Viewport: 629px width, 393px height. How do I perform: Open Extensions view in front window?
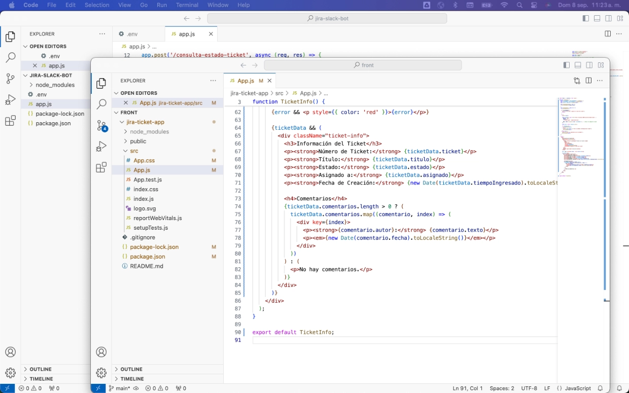pos(101,168)
